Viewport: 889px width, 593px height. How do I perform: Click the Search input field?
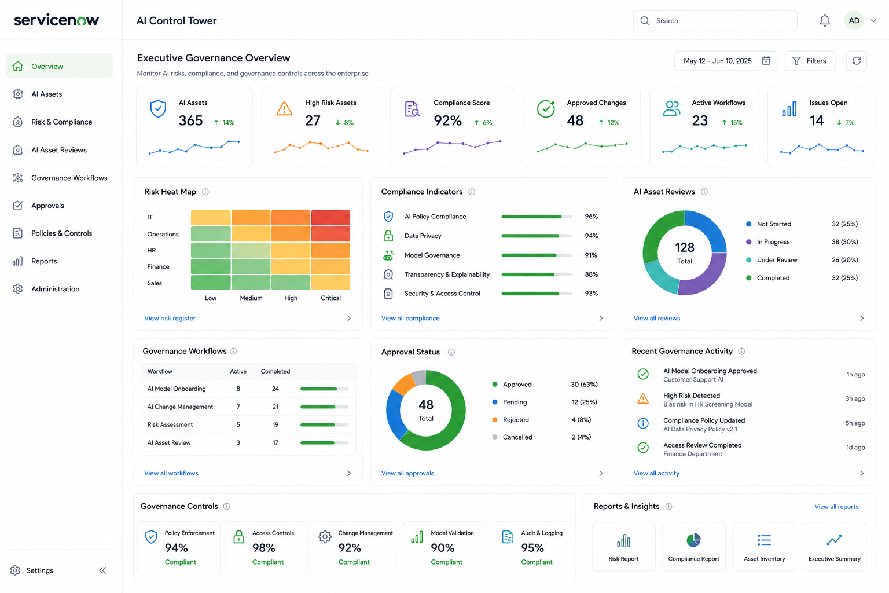pyautogui.click(x=715, y=21)
